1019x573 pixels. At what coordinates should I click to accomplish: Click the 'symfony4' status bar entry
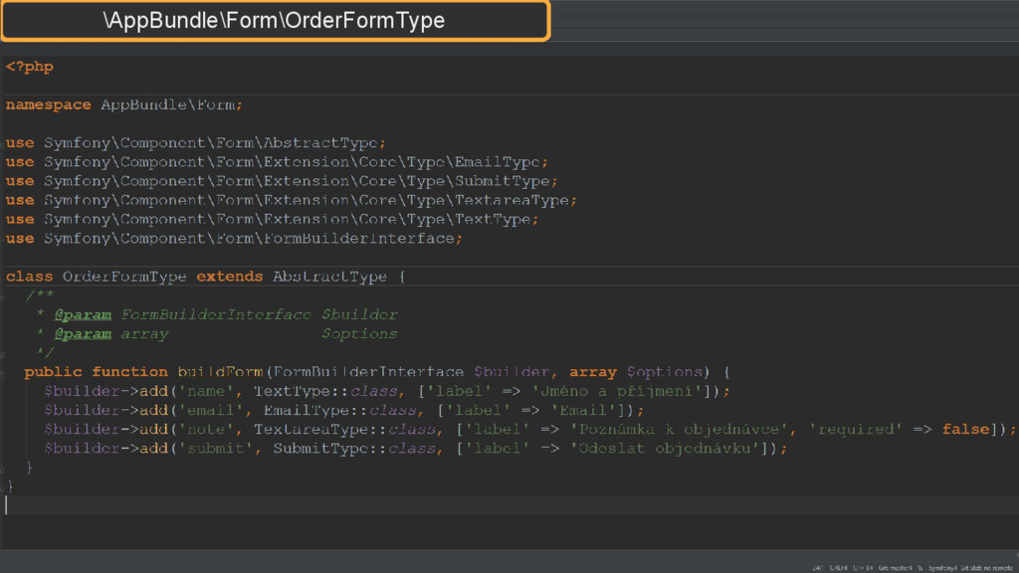pos(942,568)
